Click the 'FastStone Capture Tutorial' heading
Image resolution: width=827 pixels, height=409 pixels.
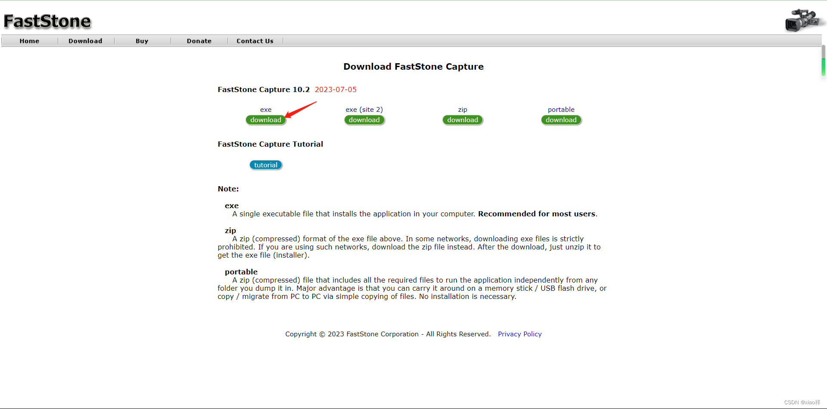coord(270,144)
